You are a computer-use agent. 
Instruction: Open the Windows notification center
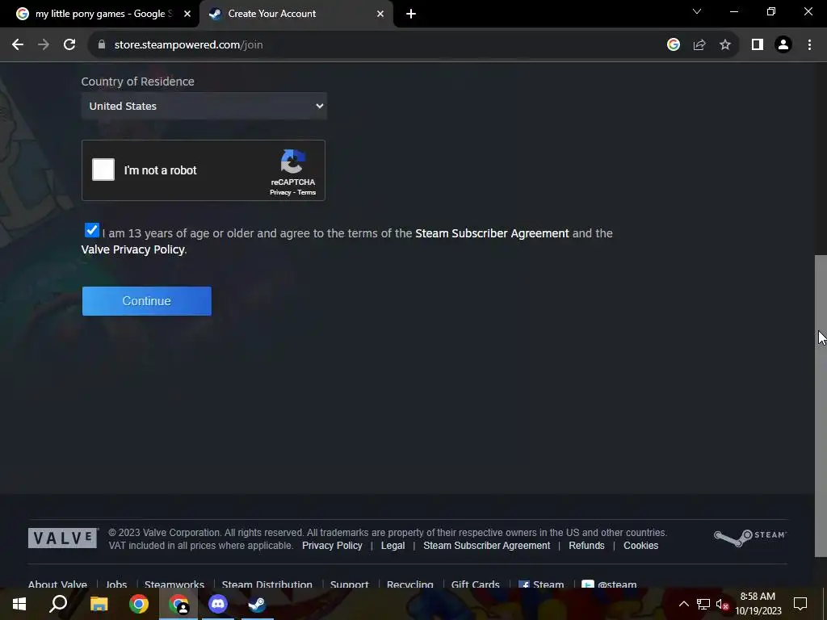point(800,604)
